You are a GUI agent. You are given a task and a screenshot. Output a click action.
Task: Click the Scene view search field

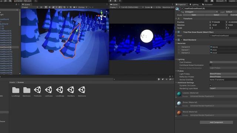(x=98, y=7)
